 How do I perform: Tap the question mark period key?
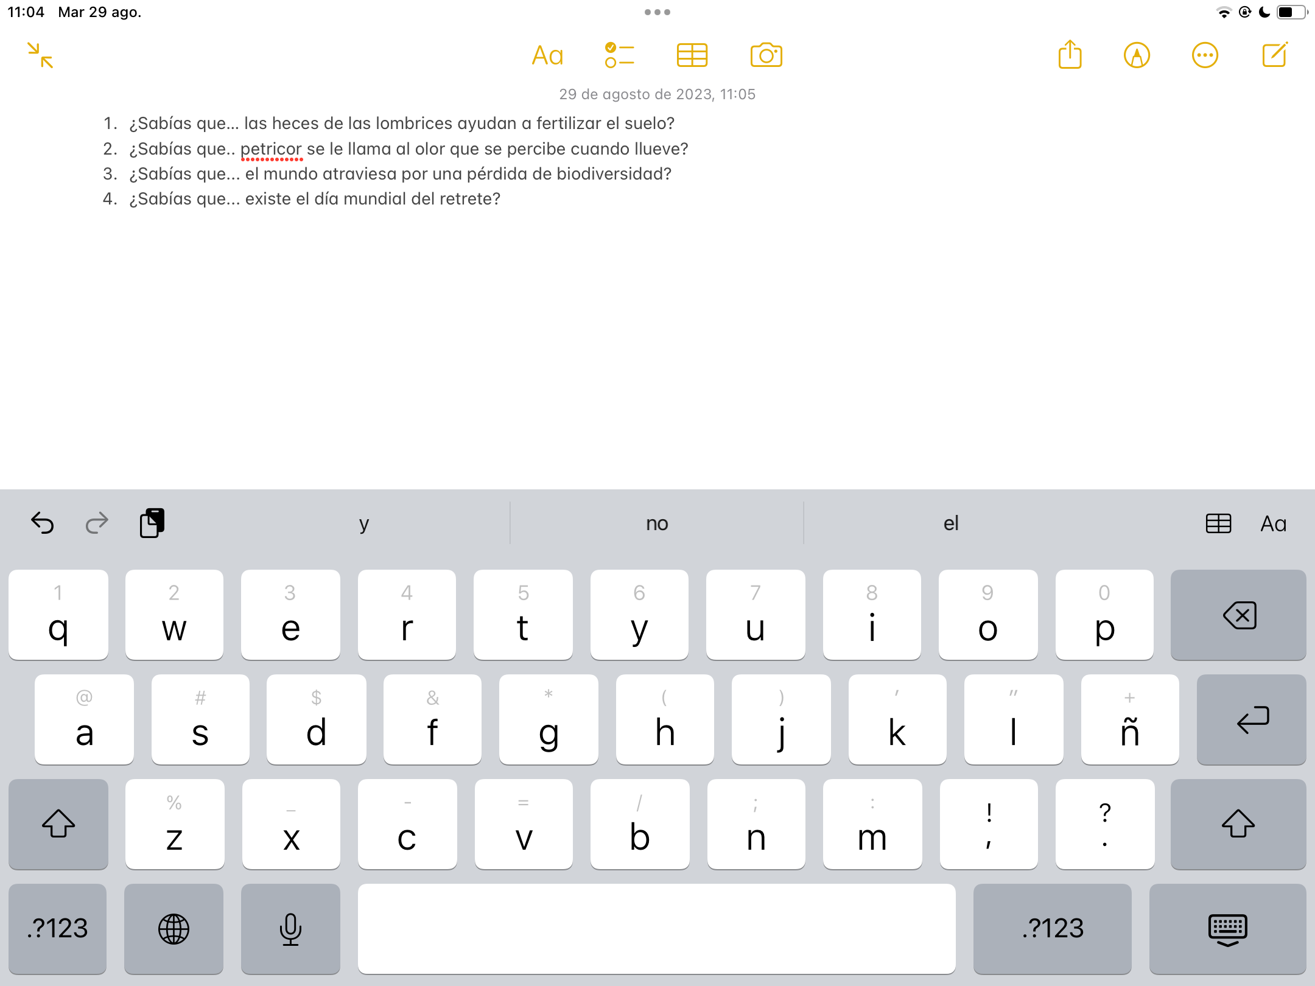point(1105,824)
